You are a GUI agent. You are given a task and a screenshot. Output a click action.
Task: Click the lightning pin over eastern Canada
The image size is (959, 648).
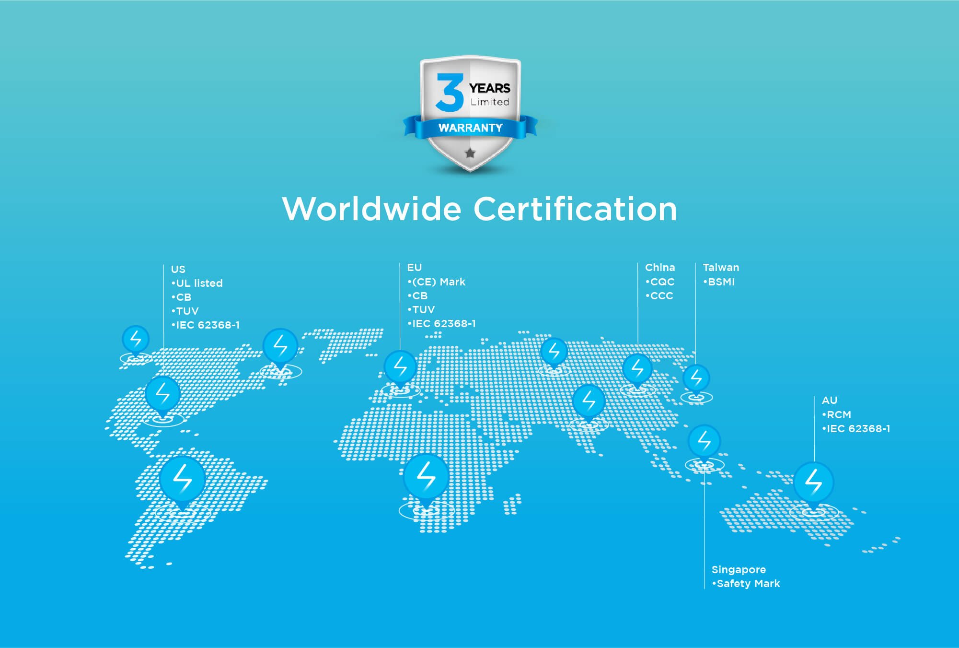[280, 346]
